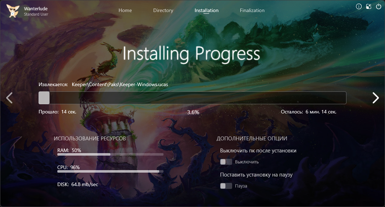Click ИСПОЛЬЗОВАНИЕ РЕСУРСОВ heading

coord(90,139)
